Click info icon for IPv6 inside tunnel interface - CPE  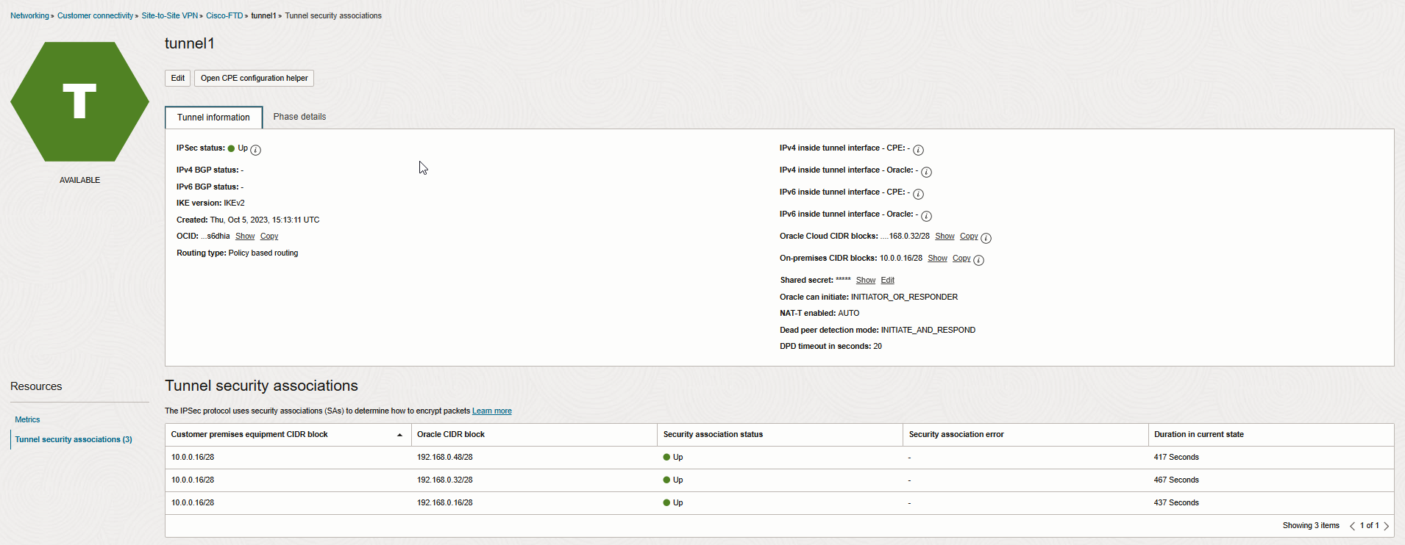[918, 194]
